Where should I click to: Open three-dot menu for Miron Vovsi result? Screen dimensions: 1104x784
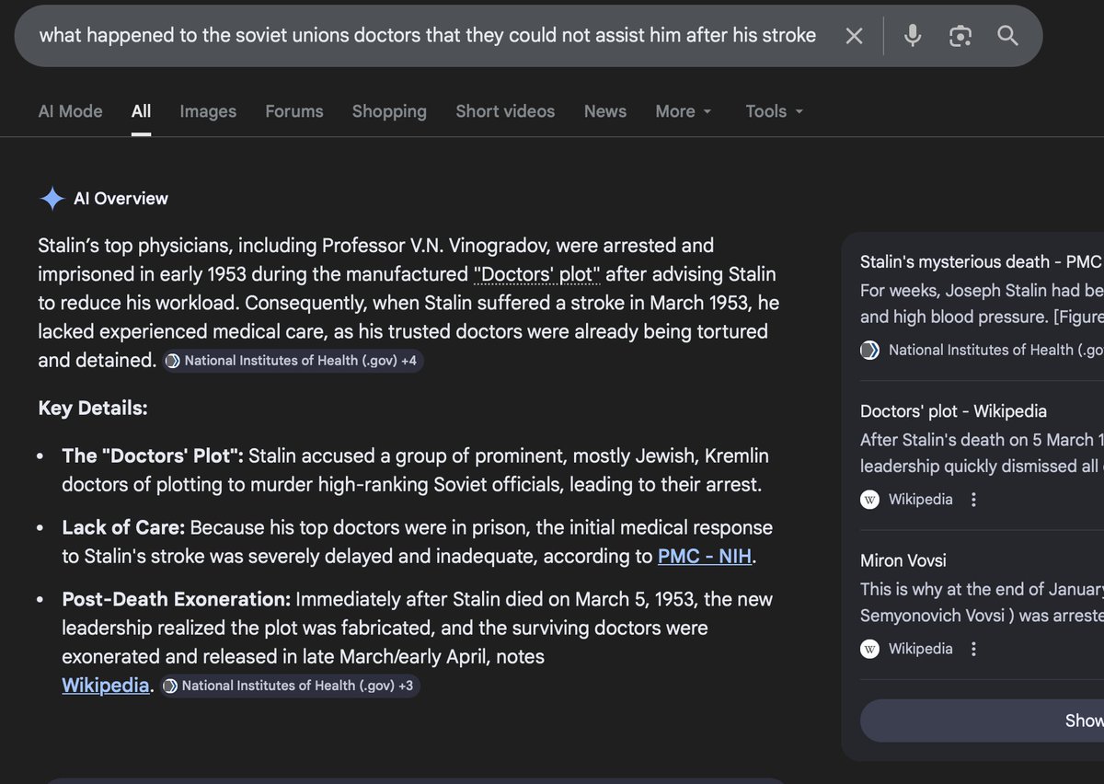click(974, 649)
